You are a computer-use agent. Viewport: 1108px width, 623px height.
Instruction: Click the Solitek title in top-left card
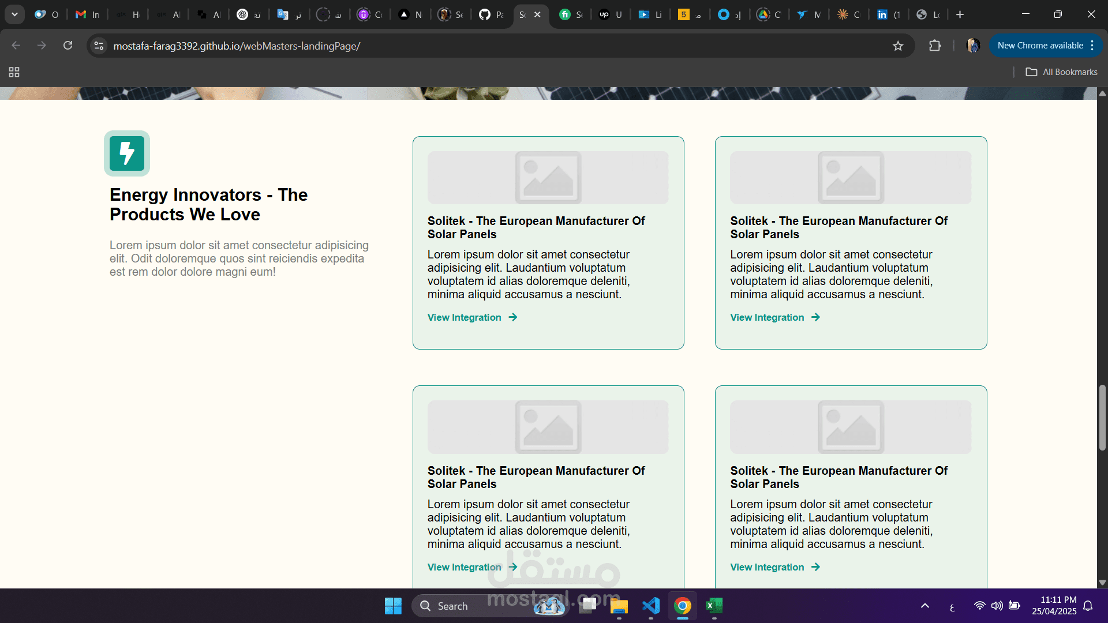[x=536, y=227]
